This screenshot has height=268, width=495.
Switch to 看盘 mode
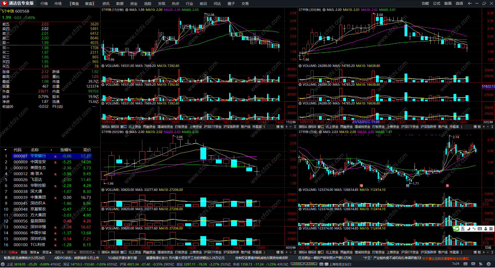tap(74, 4)
